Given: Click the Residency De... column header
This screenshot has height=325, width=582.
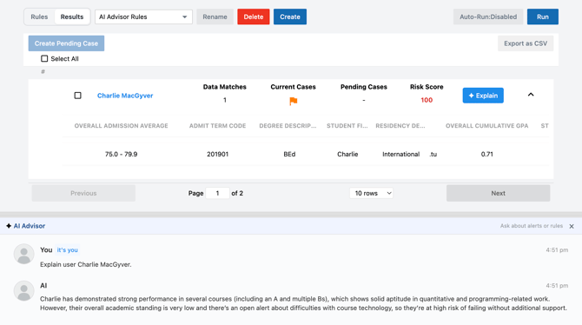Looking at the screenshot, I should pos(400,126).
